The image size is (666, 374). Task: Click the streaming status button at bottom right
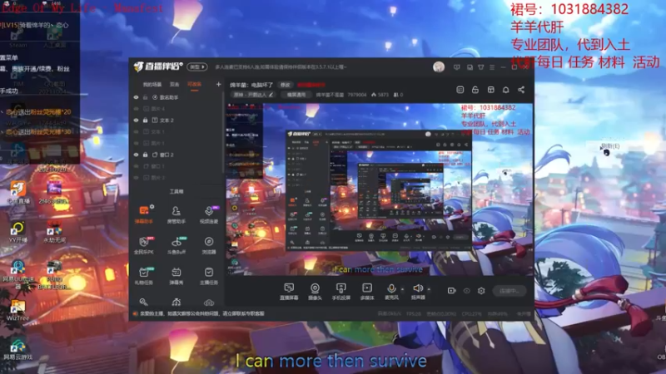pos(509,291)
